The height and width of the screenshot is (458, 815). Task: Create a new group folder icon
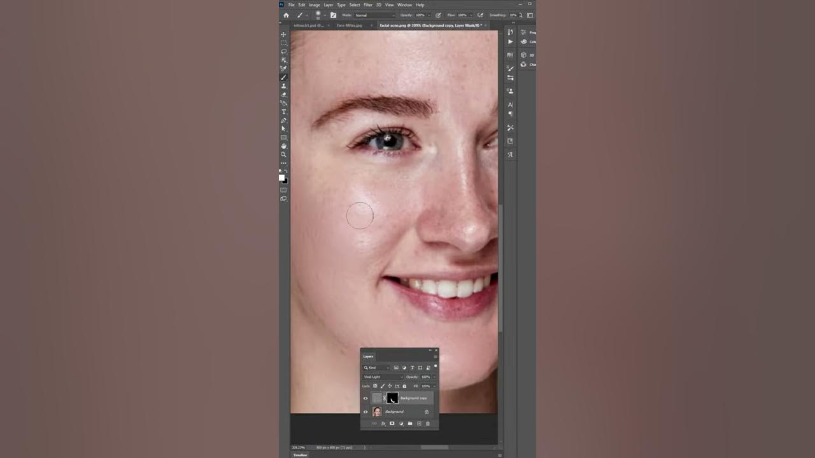pyautogui.click(x=410, y=424)
